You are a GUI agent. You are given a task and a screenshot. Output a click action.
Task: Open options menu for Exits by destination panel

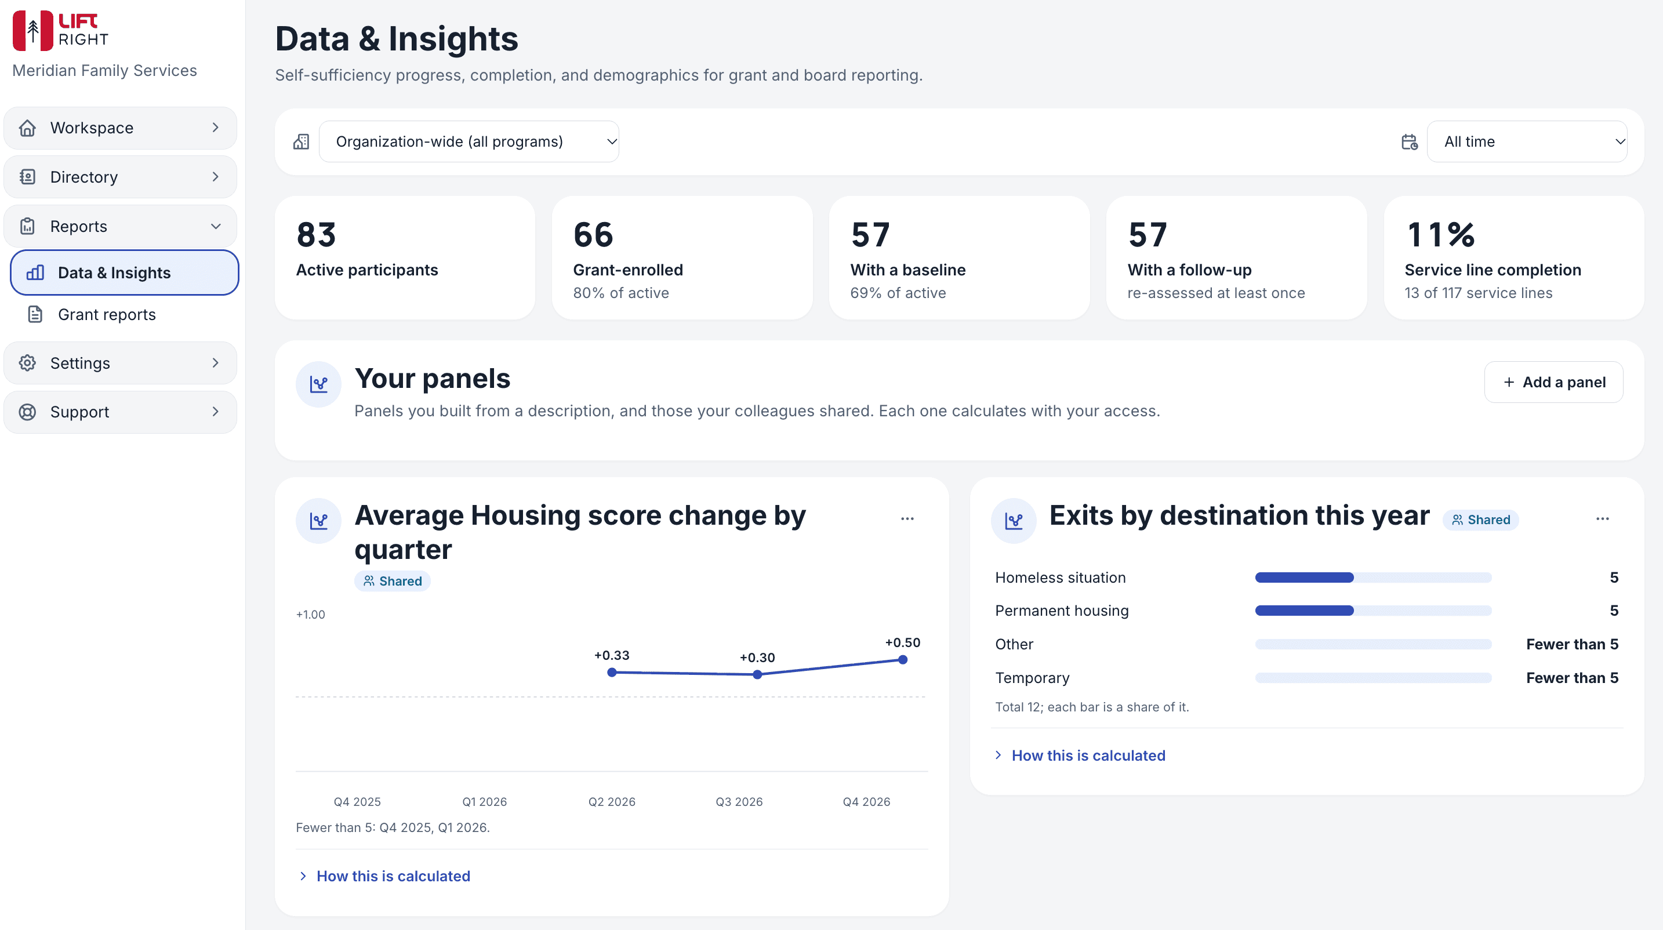point(1602,519)
